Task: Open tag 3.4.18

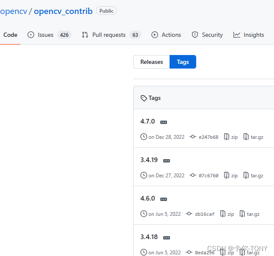Action: (x=149, y=237)
